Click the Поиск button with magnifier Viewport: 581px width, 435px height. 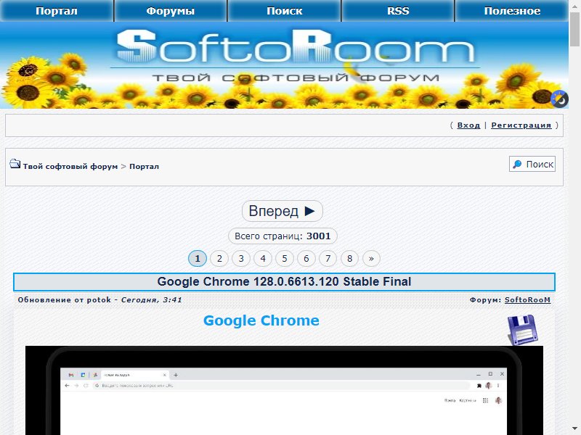pyautogui.click(x=532, y=165)
